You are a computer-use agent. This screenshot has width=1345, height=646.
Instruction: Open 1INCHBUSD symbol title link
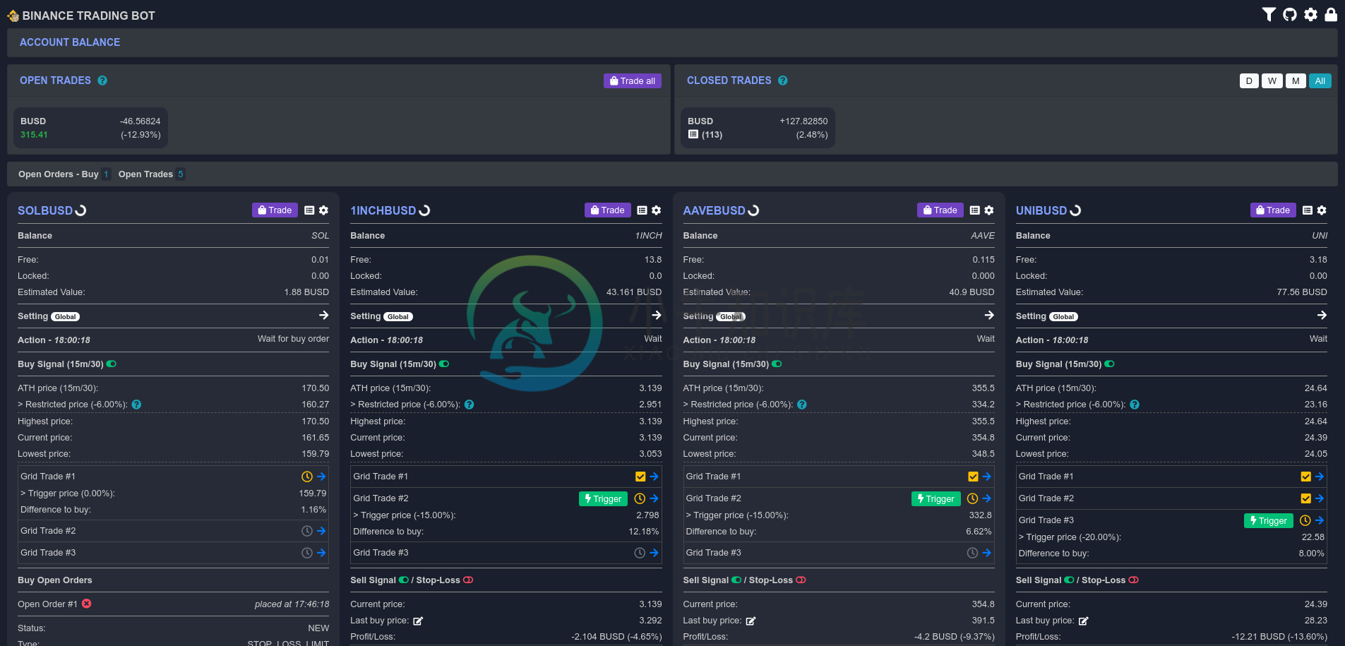pyautogui.click(x=383, y=210)
